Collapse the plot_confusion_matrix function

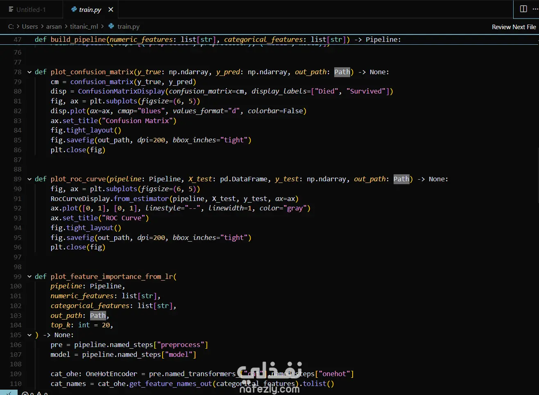point(29,72)
